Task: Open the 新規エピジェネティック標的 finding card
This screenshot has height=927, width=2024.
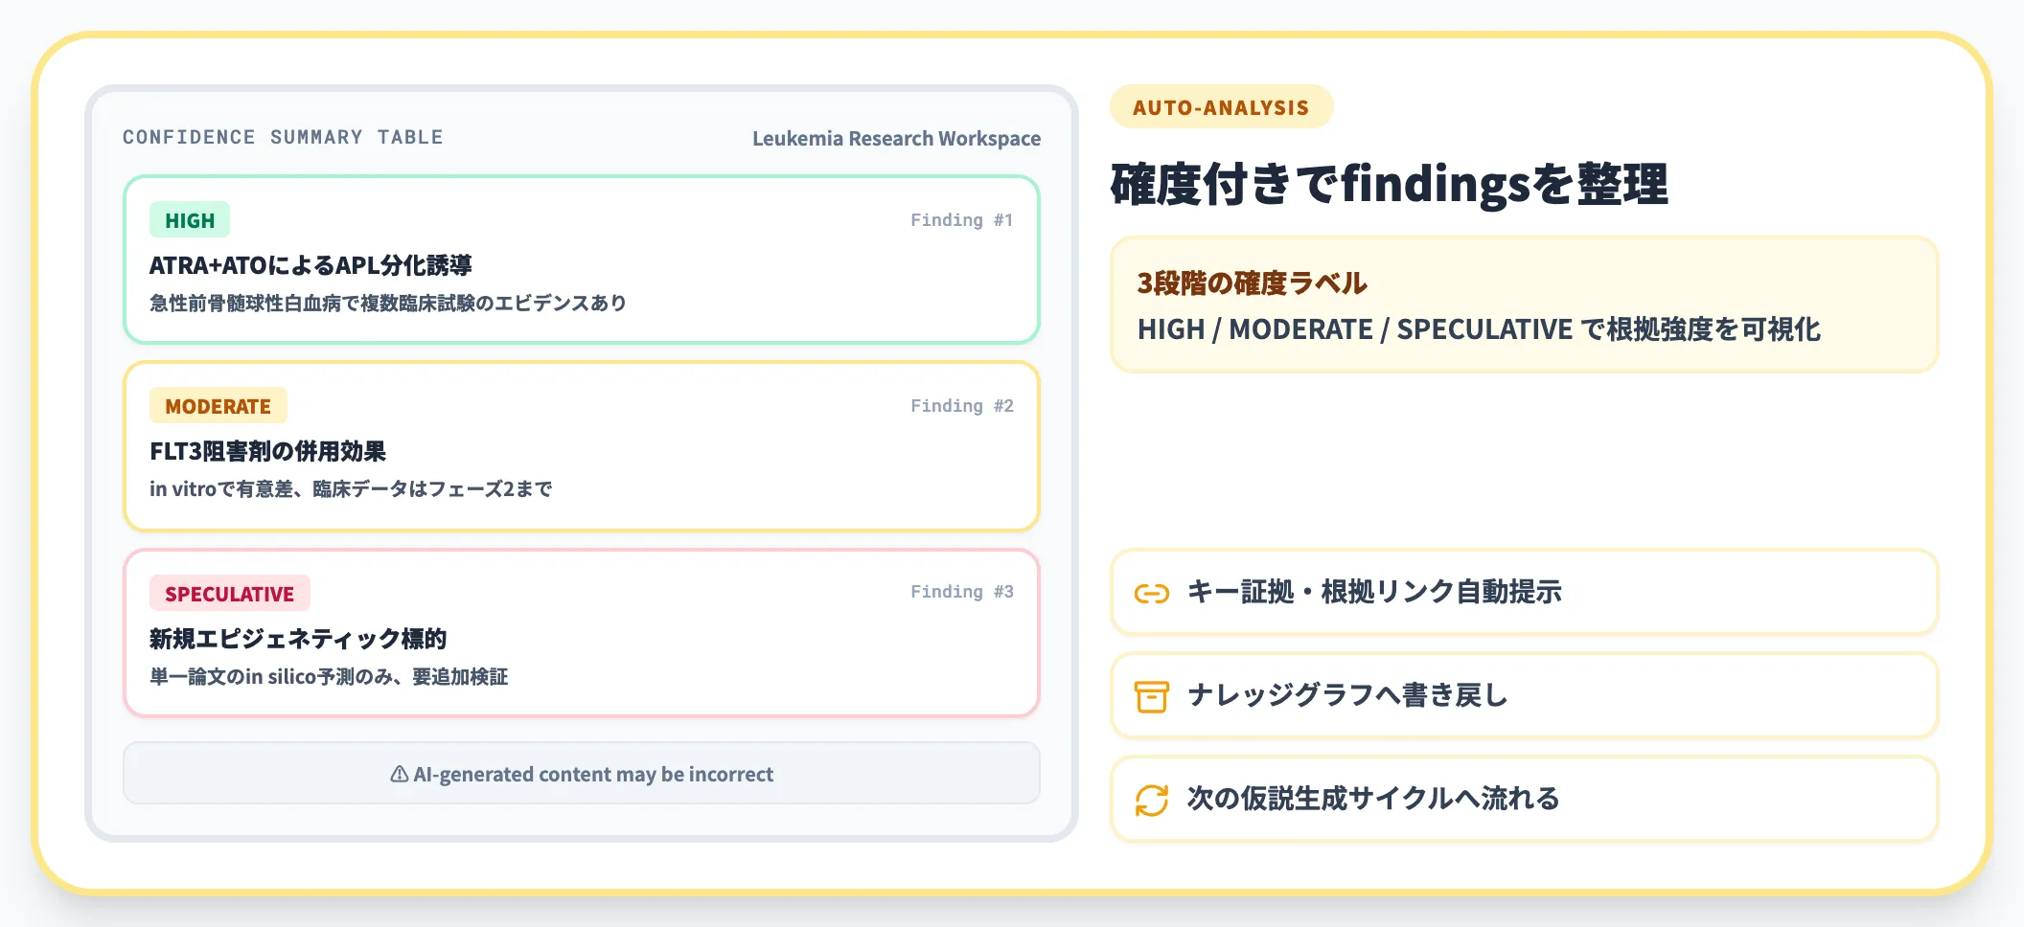Action: [582, 633]
